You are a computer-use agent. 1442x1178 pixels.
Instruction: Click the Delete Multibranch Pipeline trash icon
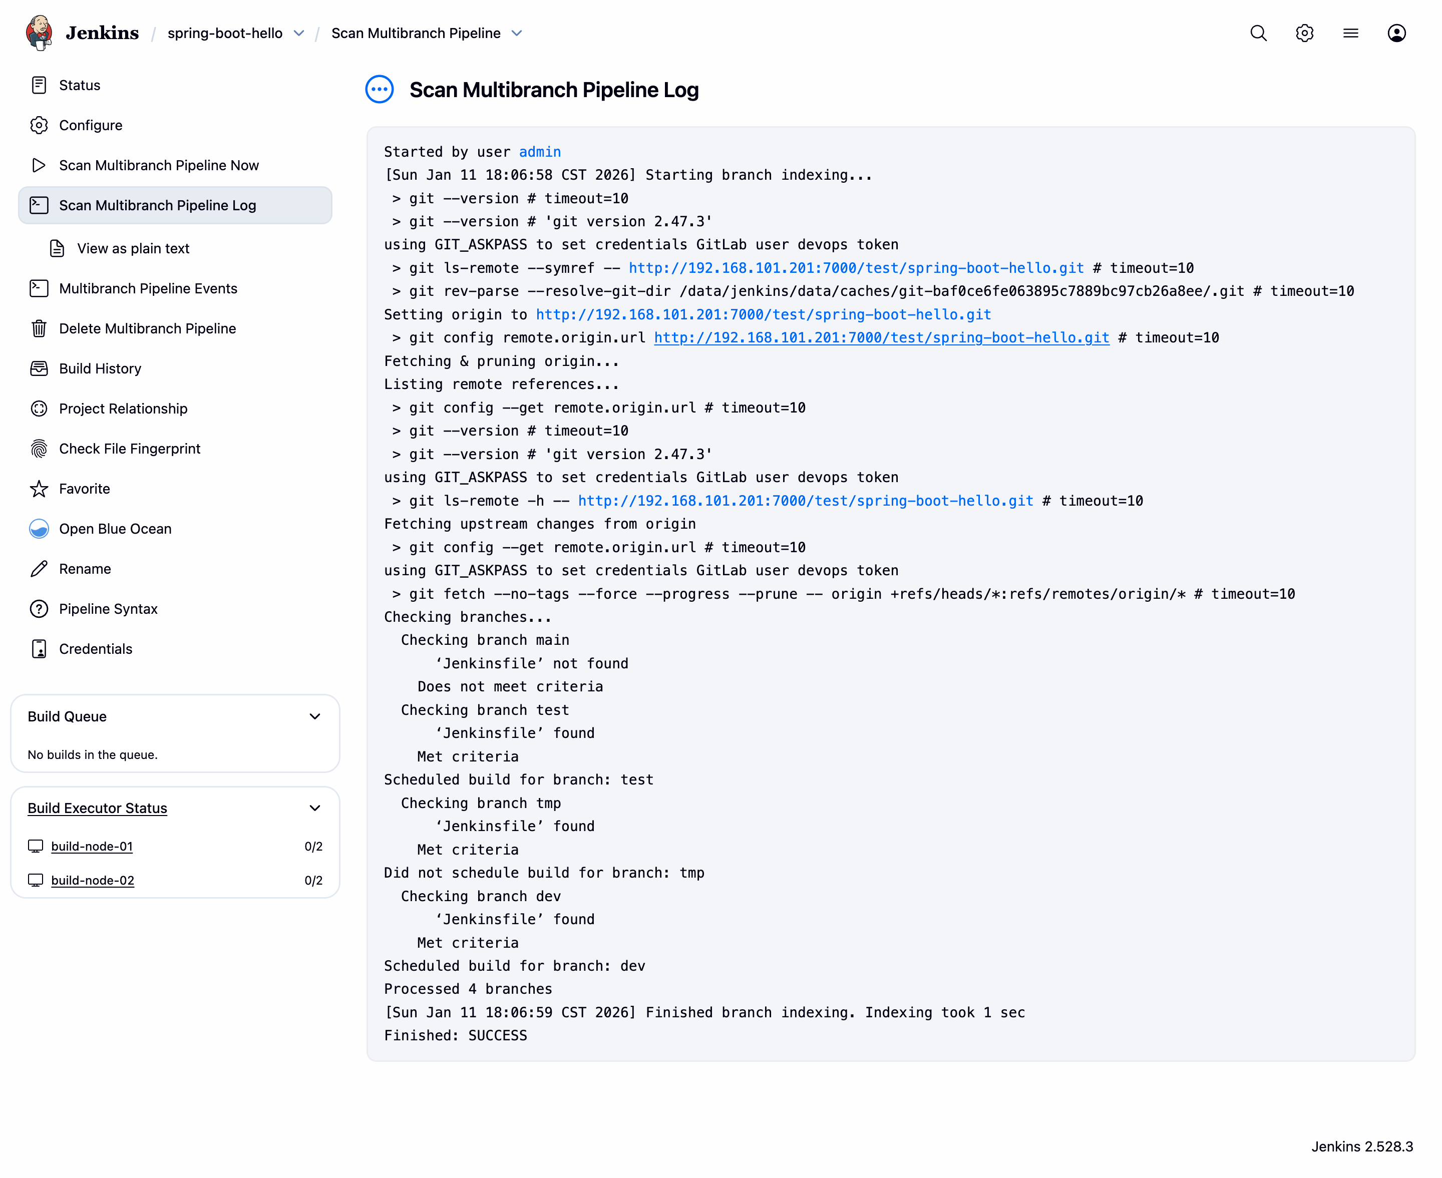(x=39, y=328)
